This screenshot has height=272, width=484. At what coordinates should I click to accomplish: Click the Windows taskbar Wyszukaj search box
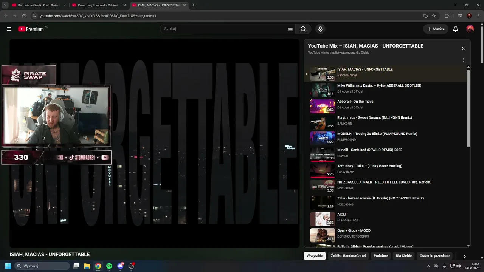42,266
